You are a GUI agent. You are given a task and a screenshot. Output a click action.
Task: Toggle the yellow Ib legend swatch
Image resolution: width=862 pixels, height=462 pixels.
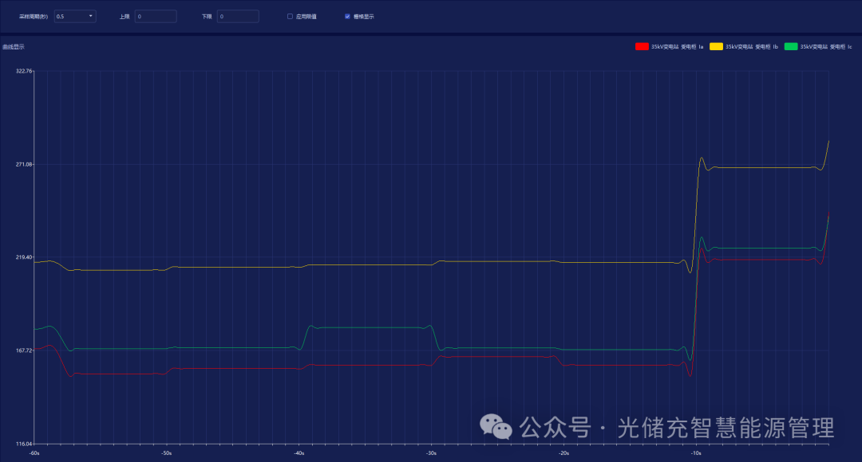pyautogui.click(x=716, y=47)
